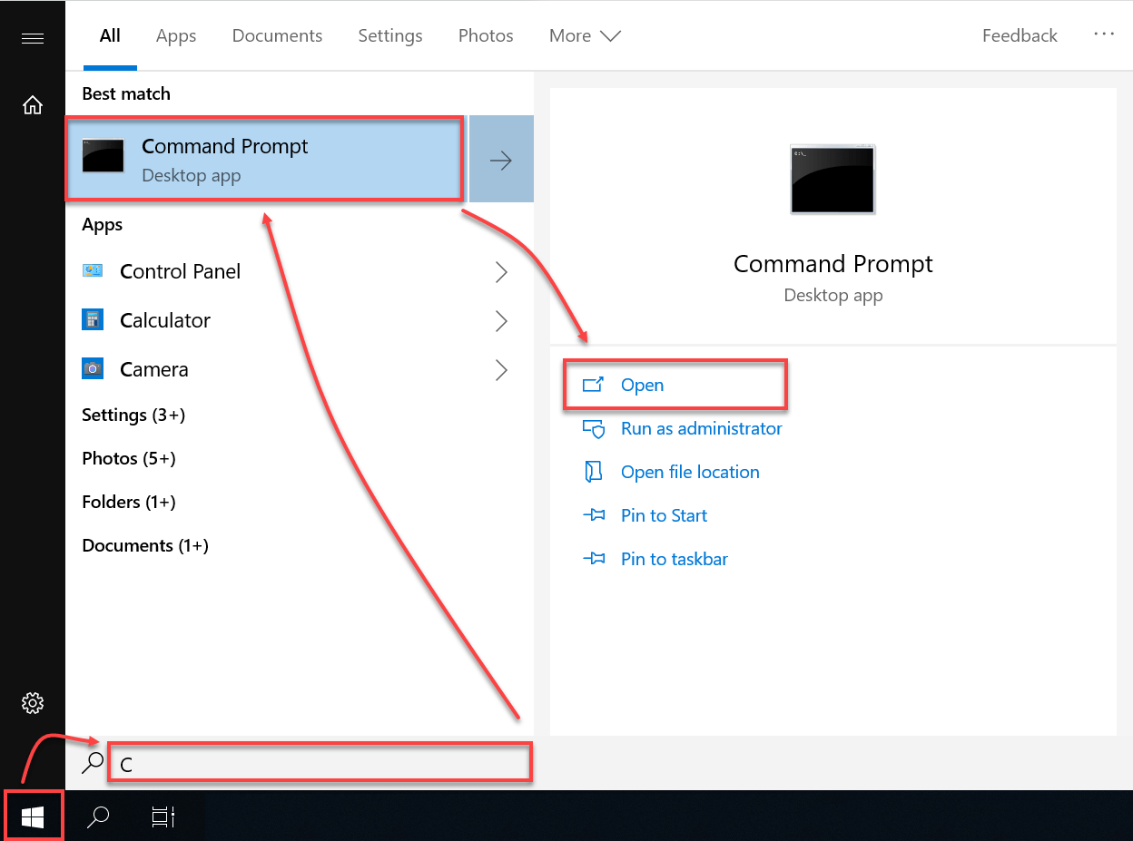Switch to the Photos tab
The width and height of the screenshot is (1133, 841).
(x=486, y=35)
